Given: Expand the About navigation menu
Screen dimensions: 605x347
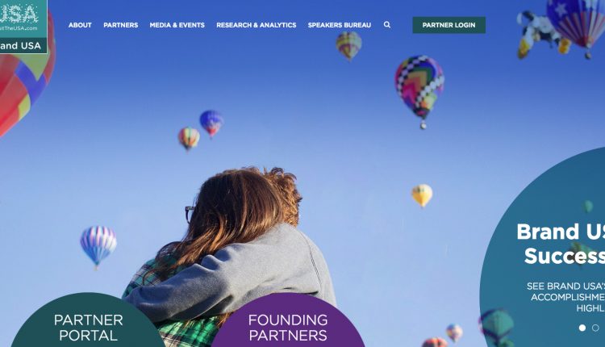Looking at the screenshot, I should coord(80,25).
